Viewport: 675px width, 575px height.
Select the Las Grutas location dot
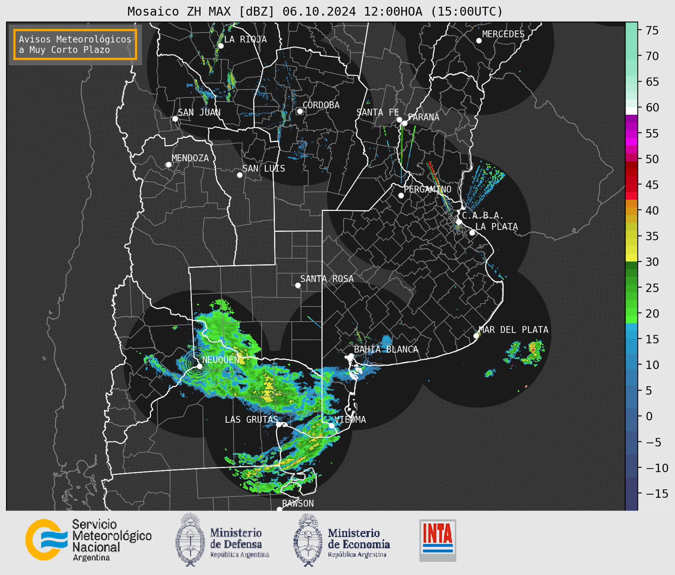(279, 425)
